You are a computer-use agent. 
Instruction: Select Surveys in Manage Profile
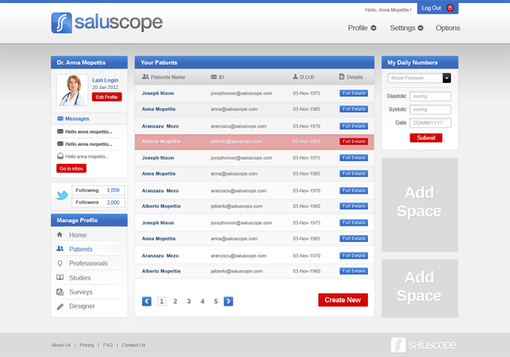click(81, 292)
